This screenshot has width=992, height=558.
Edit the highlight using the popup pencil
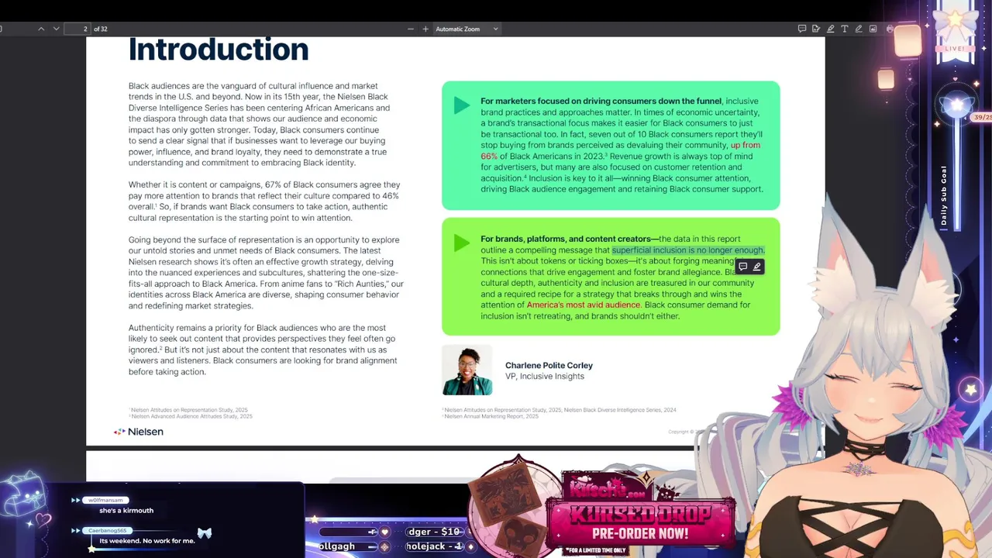[757, 267]
